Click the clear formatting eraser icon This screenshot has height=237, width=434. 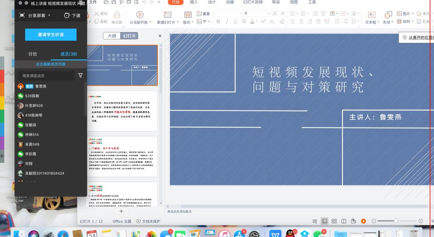[x=282, y=21]
